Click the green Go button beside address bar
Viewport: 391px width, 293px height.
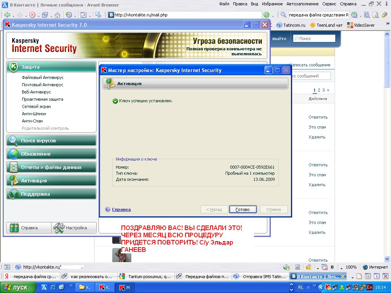coord(266,15)
